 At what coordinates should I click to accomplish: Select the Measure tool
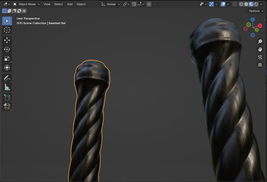[x=7, y=87]
